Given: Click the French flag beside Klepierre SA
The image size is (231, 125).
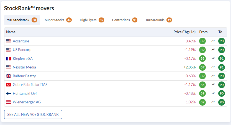Looking at the screenshot, I should pos(8,59).
